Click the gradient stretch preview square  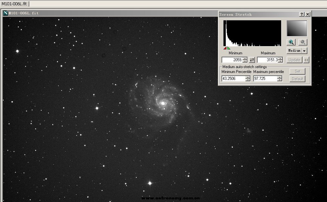[x=297, y=28]
